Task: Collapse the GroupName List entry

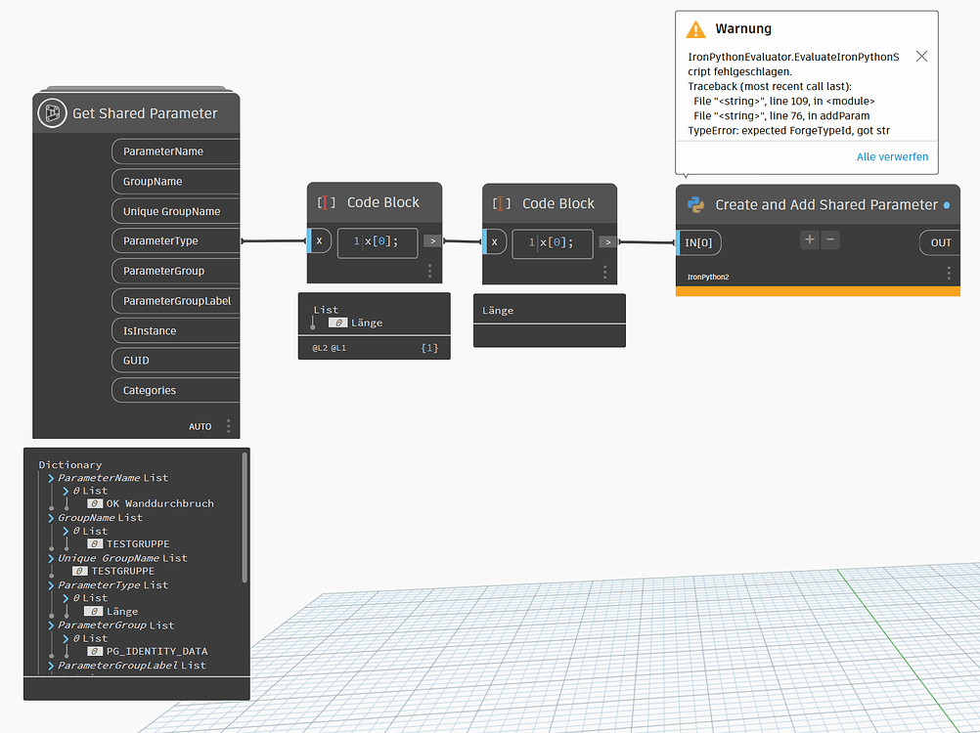Action: coord(51,517)
